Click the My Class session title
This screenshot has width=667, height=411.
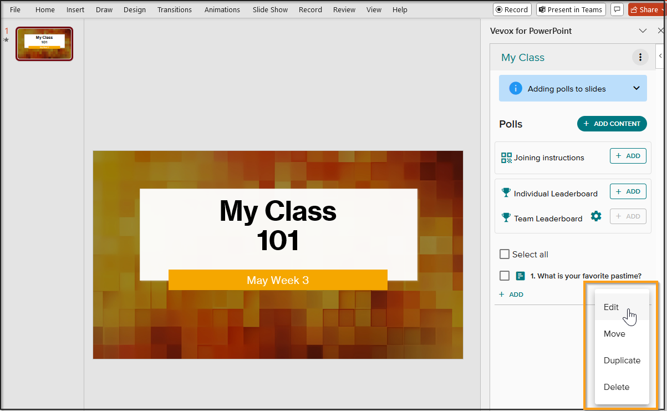(523, 58)
